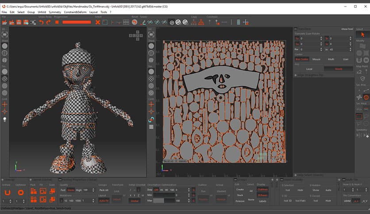This screenshot has height=214, width=370.
Task: Collapse the Multi-Tile panel
Action: tap(344, 180)
